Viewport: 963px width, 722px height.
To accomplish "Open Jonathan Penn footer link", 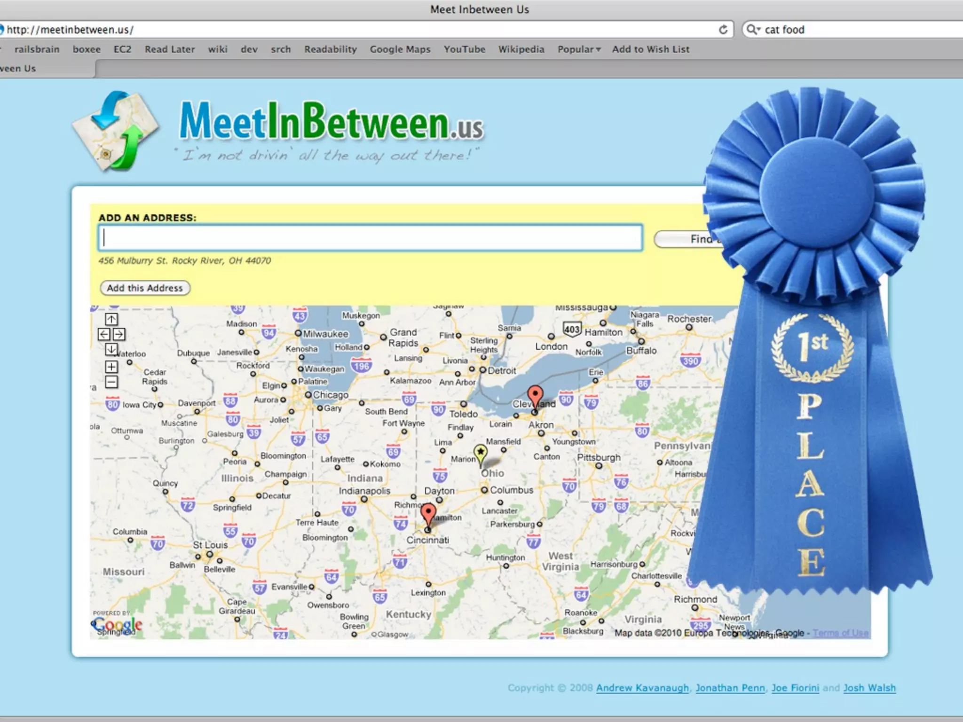I will coord(730,688).
